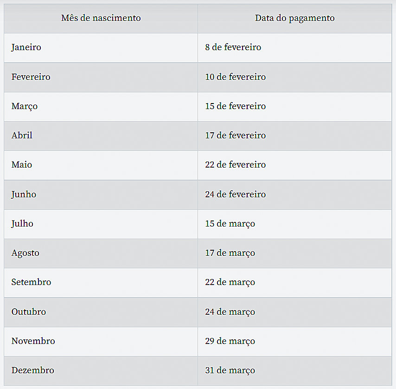Screen dimensions: 396x389
Task: Select the Janeiro row cell
Action: (26, 47)
